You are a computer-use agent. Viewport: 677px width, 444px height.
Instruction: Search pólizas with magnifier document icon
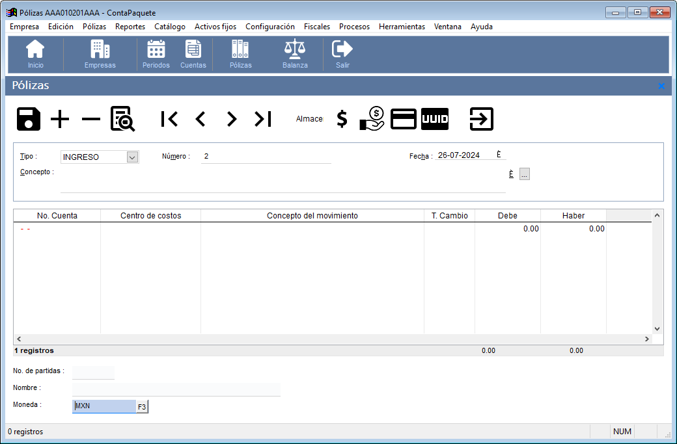122,119
